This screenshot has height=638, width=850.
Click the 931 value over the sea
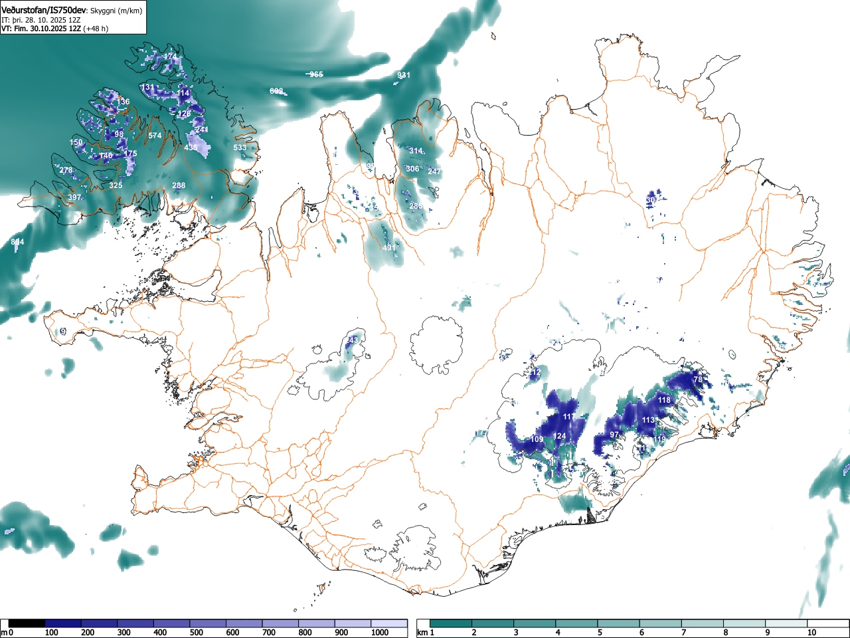point(404,75)
